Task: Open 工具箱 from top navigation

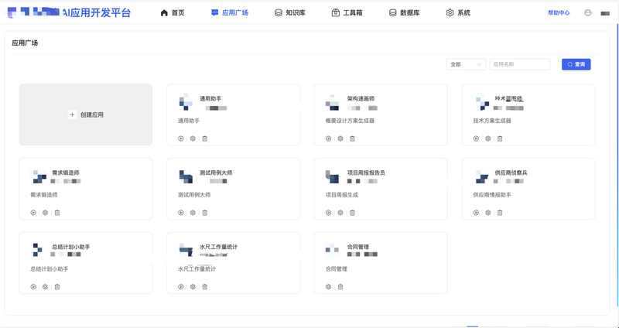Action: coord(347,12)
